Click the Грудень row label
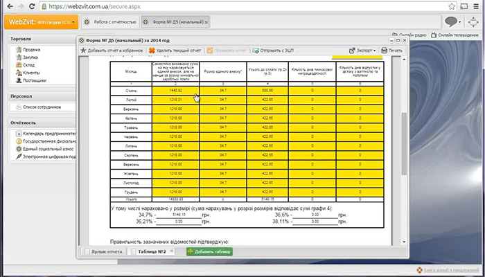This screenshot has width=485, height=277. pos(131,192)
